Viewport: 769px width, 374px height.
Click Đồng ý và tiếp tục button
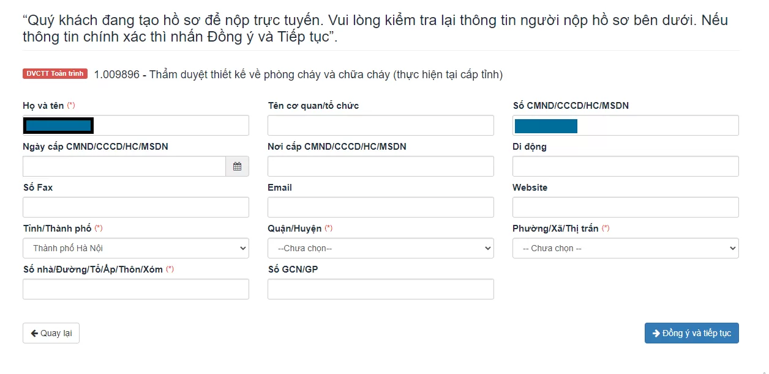tap(692, 333)
